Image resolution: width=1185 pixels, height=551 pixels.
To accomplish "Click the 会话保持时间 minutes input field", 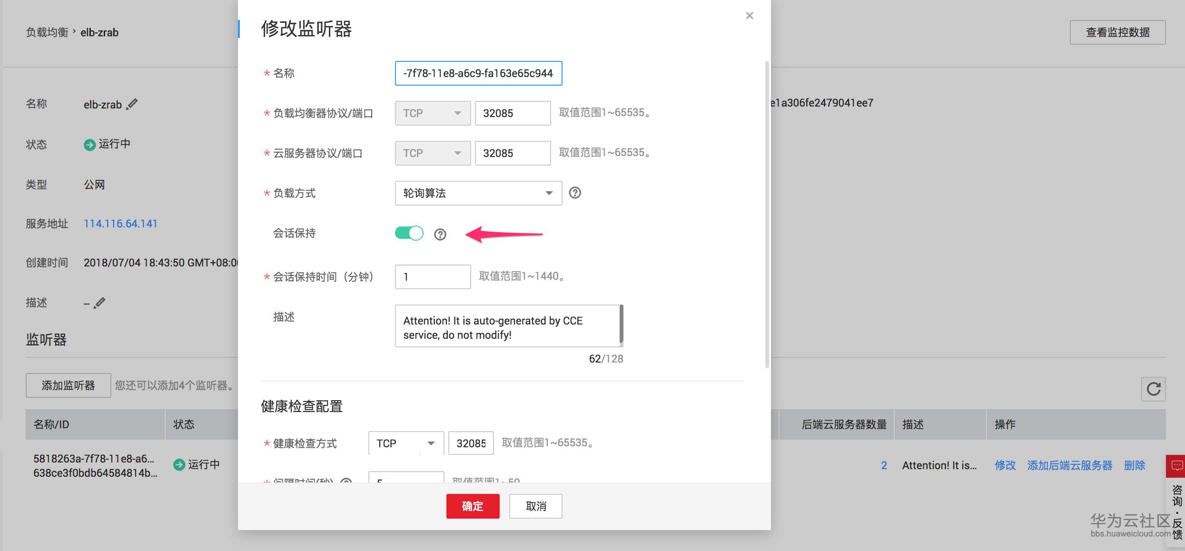I will pos(433,277).
